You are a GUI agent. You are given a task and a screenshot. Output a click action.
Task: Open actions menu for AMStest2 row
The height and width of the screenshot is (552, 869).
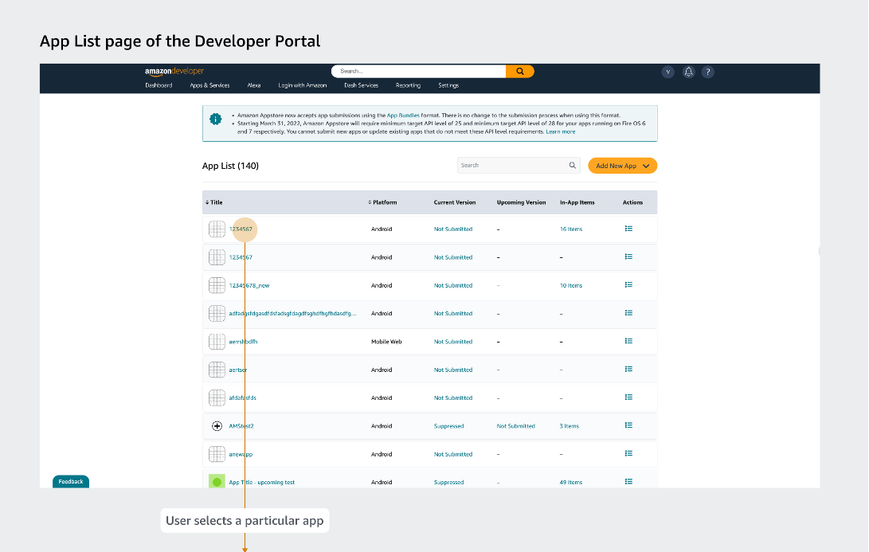(628, 425)
